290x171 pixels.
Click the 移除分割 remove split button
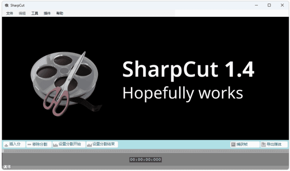coord(39,144)
